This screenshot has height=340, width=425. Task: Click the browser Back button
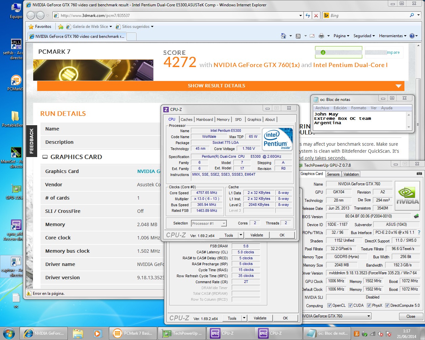pyautogui.click(x=31, y=15)
